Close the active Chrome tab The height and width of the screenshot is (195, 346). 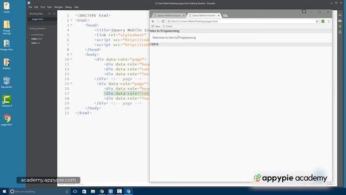pos(218,16)
